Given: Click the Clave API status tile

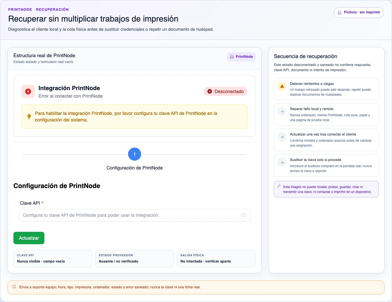Looking at the screenshot, I should [x=53, y=259].
